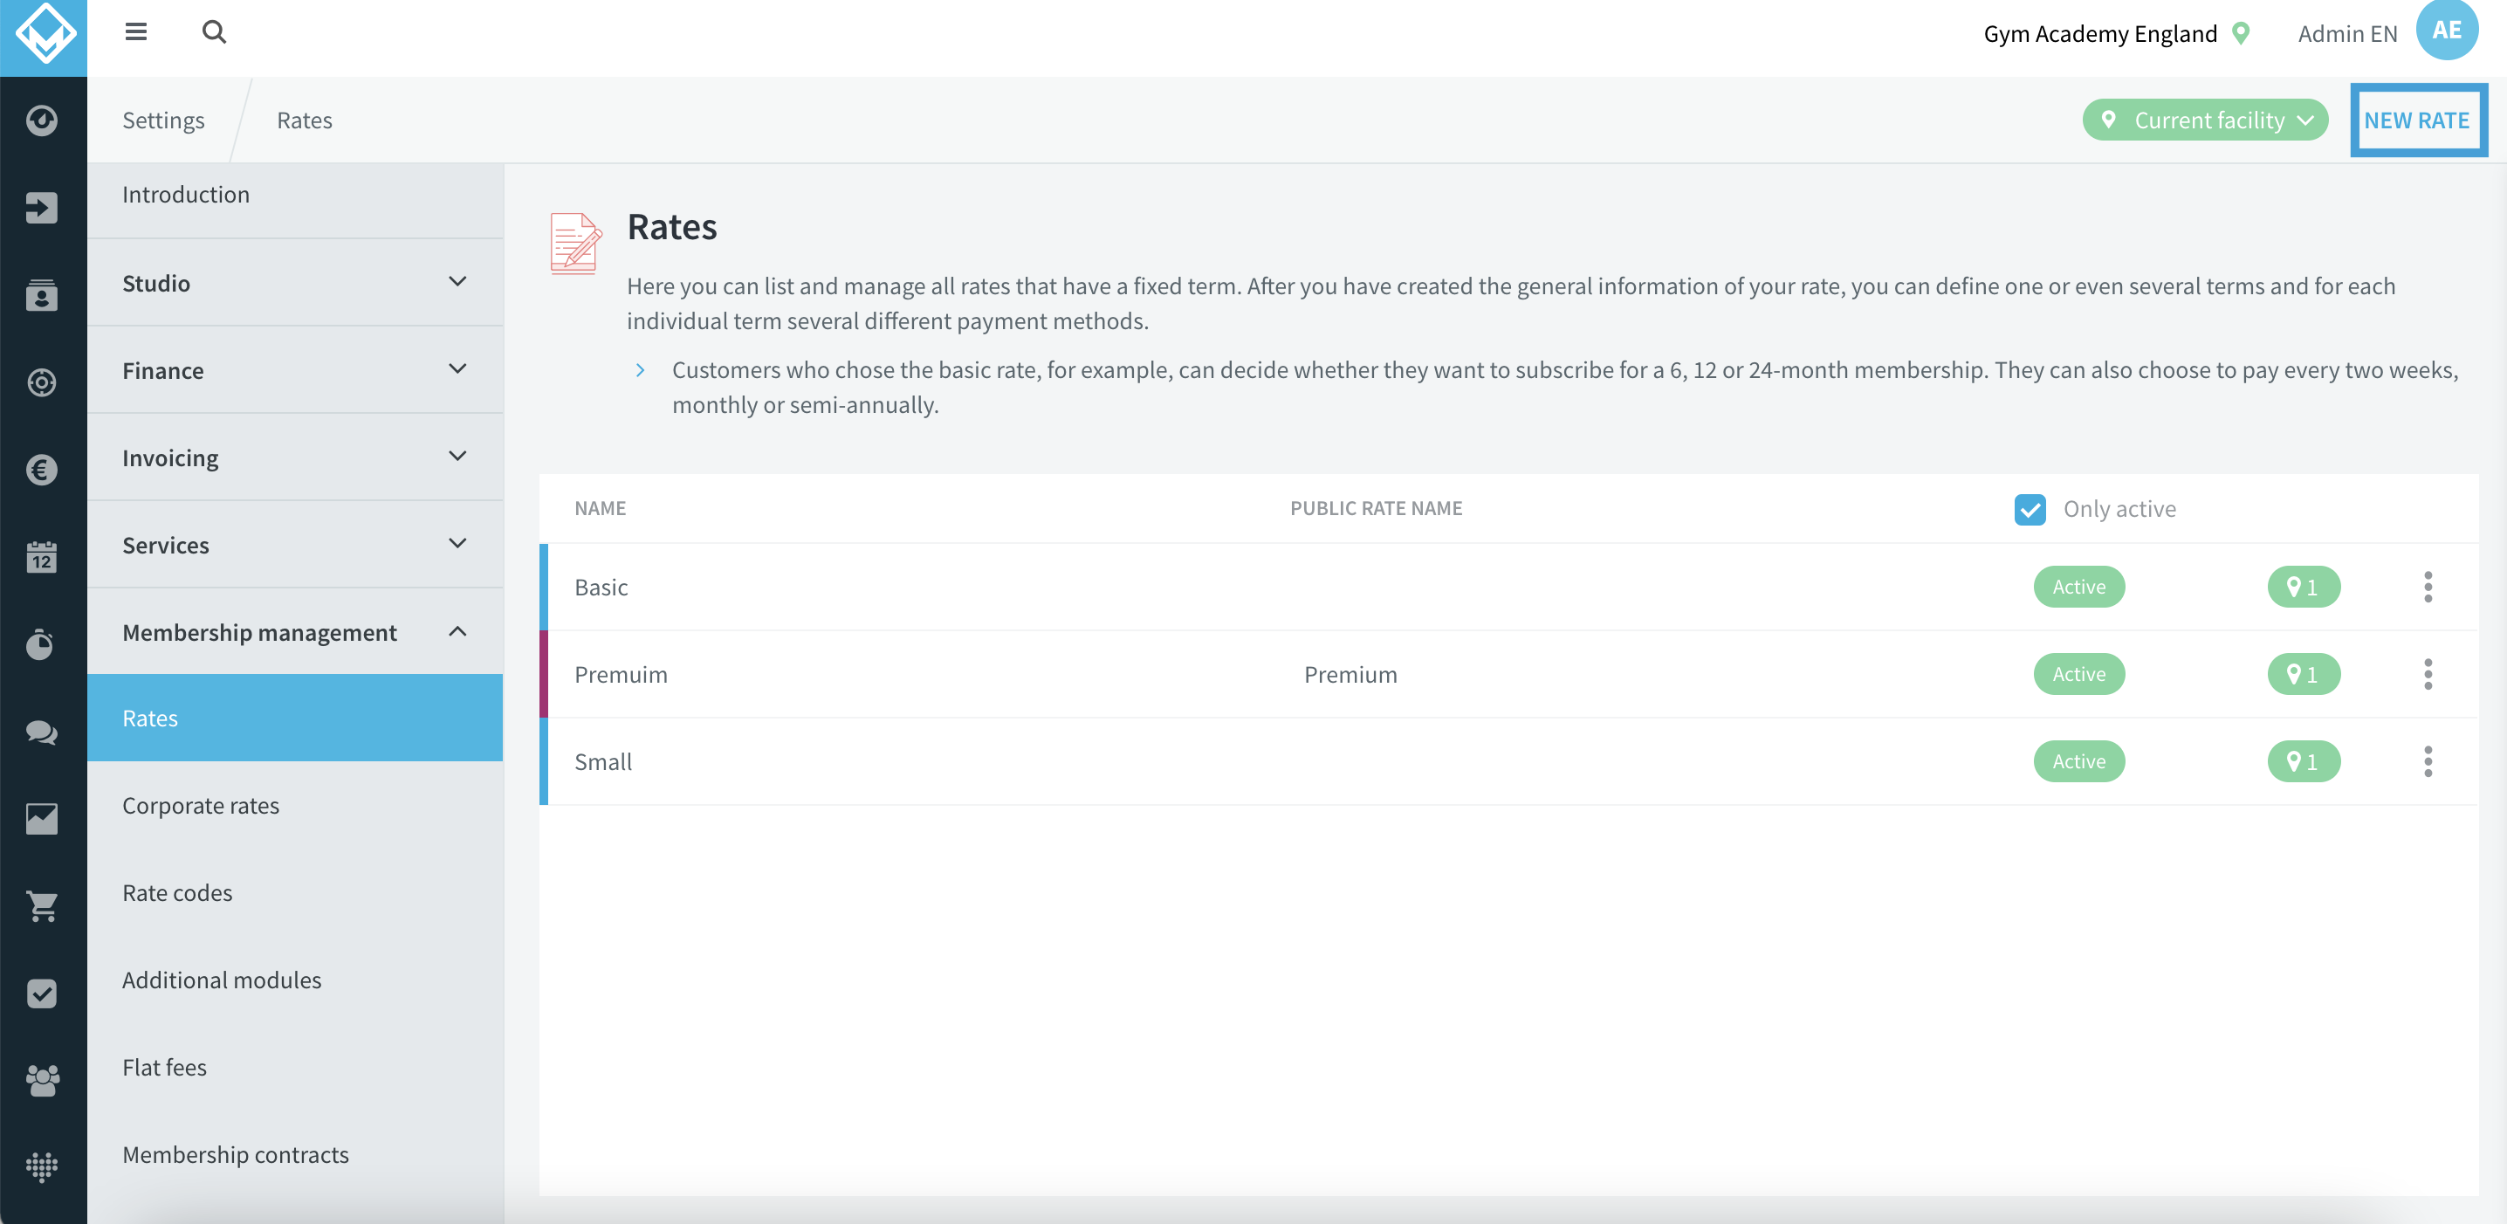
Task: Open the calendar sidebar icon
Action: coord(42,558)
